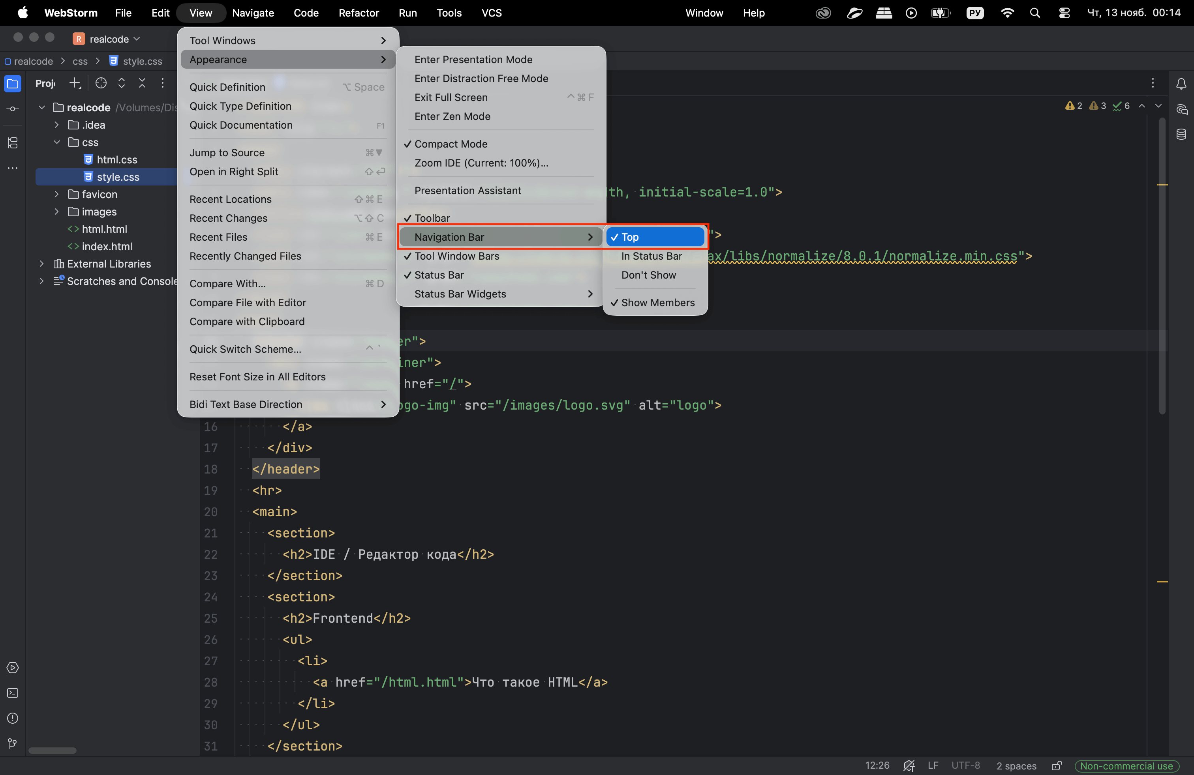The width and height of the screenshot is (1194, 775).
Task: Click Enter Presentation Mode
Action: (x=473, y=59)
